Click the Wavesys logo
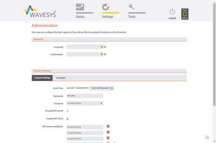The height and width of the screenshot is (143, 216). click(x=40, y=11)
